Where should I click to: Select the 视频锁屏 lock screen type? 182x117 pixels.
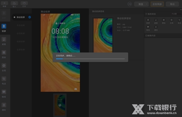(21, 41)
